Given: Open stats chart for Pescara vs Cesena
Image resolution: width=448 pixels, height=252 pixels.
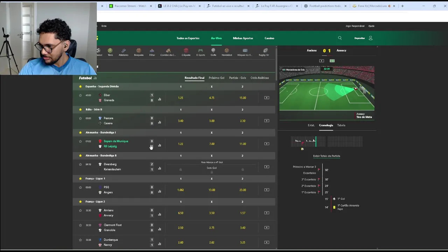Looking at the screenshot, I should 160,122.
